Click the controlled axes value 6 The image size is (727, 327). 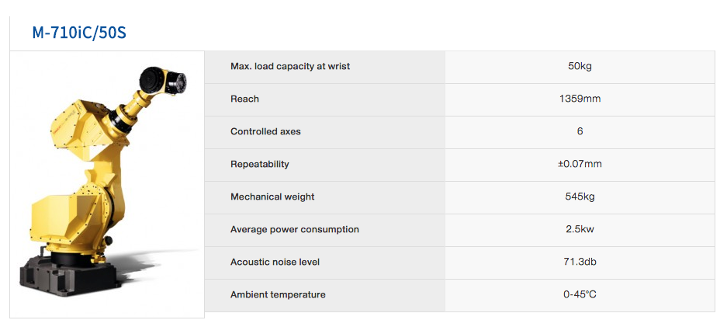click(580, 132)
